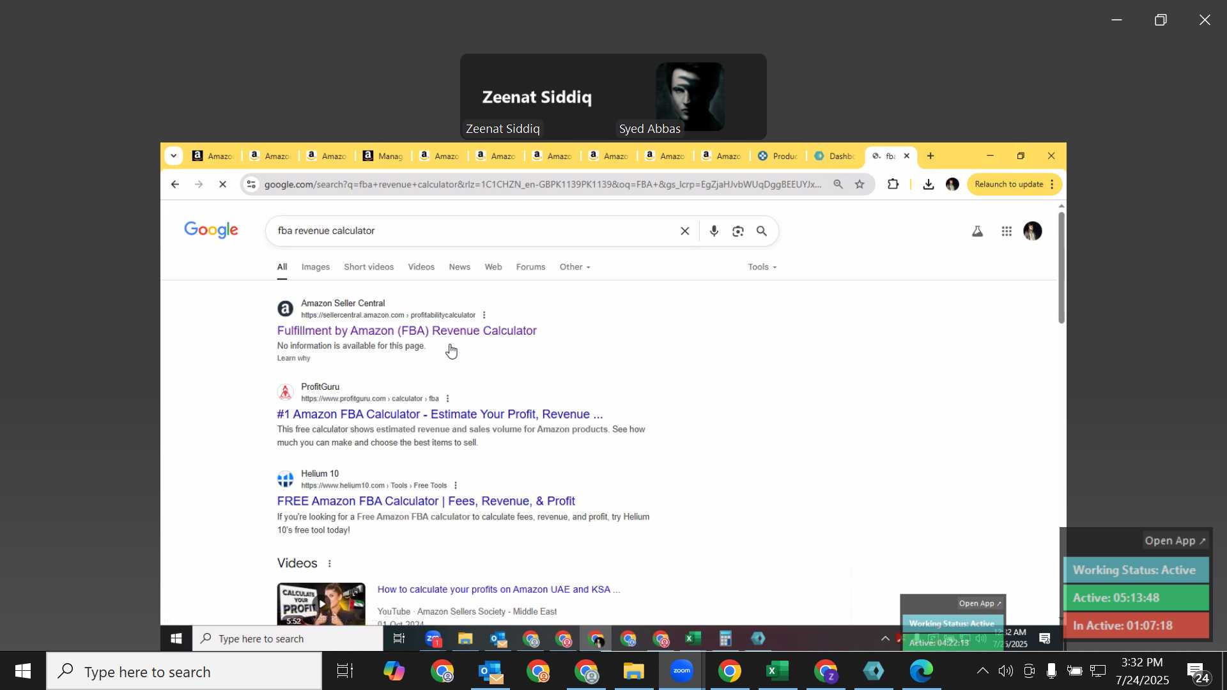The image size is (1227, 690).
Task: Open three-dot menu for Helium 10 result
Action: click(456, 486)
